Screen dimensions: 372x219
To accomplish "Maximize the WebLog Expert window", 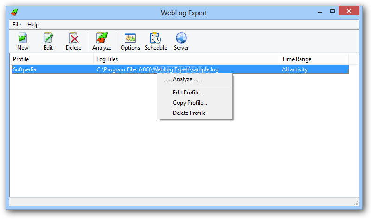I will (x=333, y=11).
